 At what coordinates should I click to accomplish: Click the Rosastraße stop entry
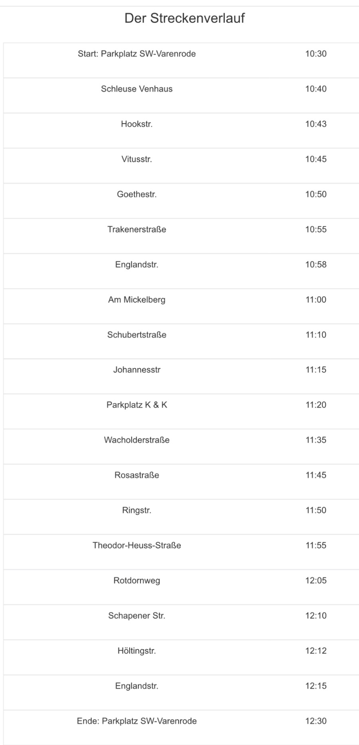coord(136,476)
